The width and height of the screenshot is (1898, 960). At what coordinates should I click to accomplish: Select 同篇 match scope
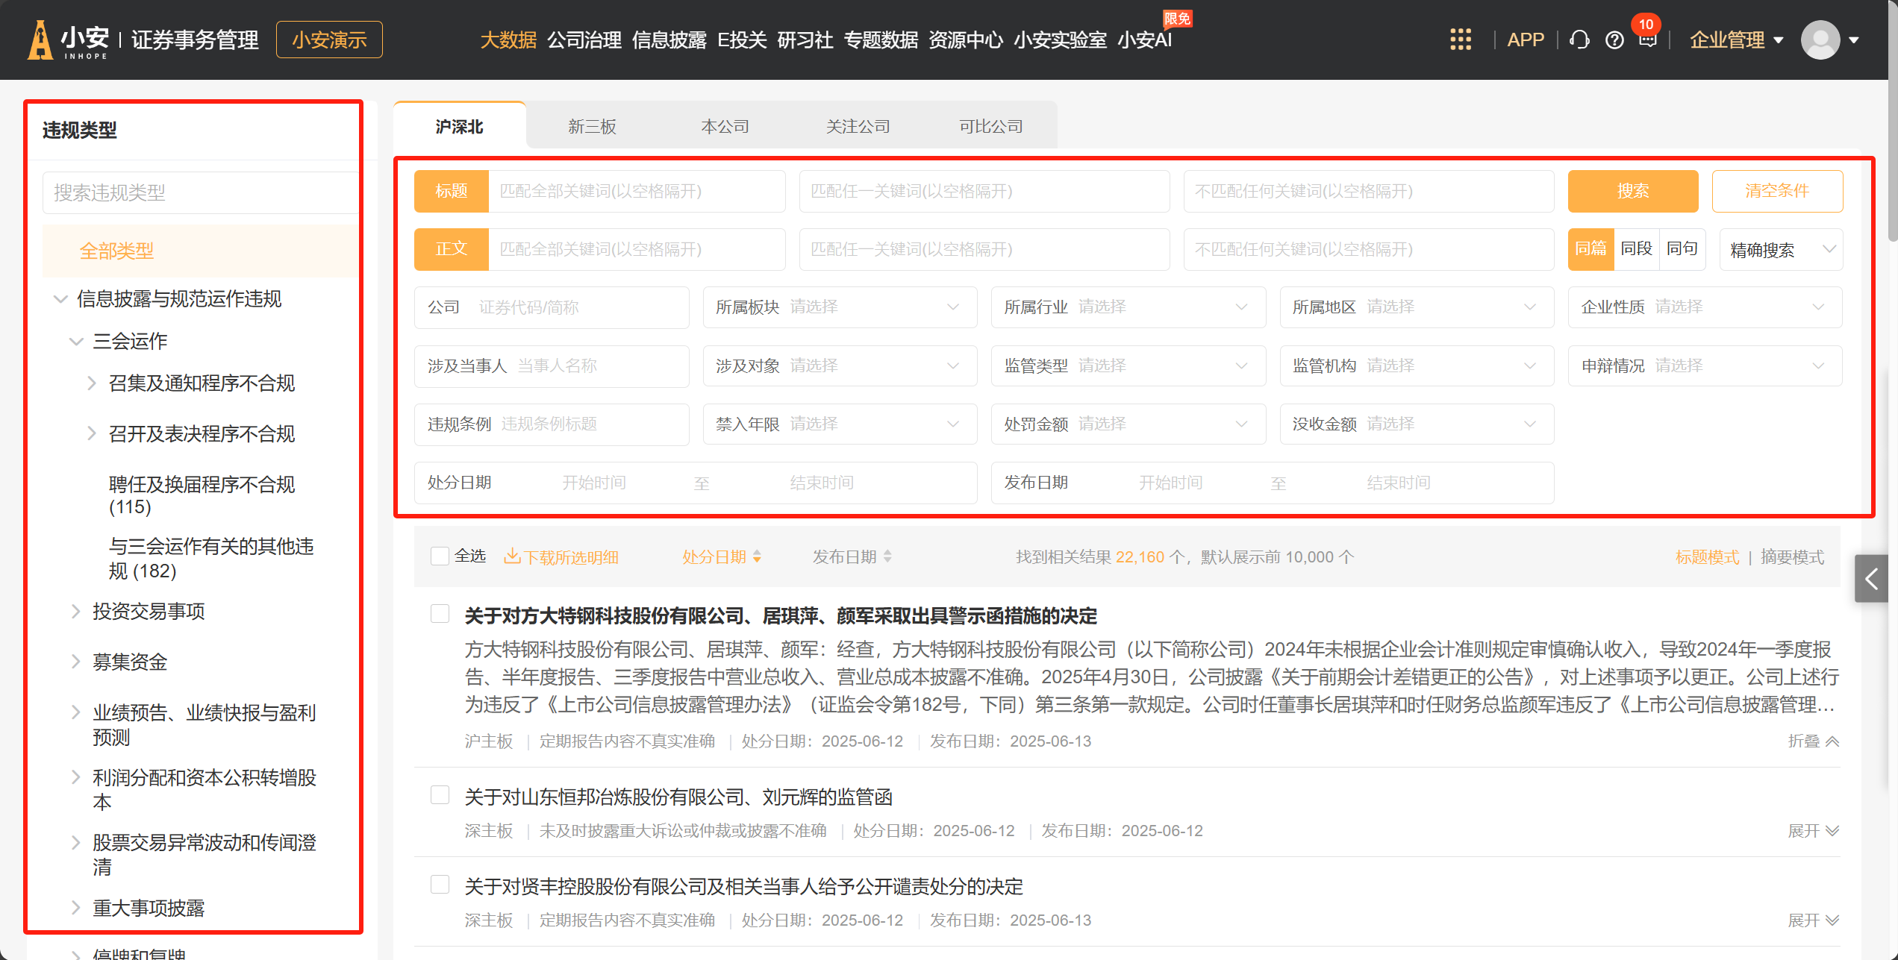click(1591, 249)
